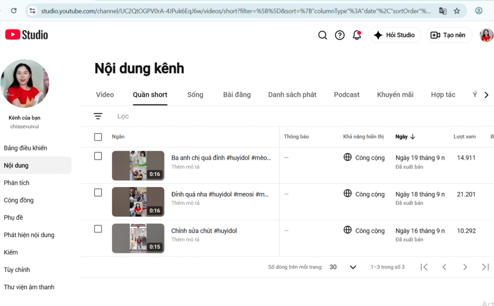Open browser profile icon
This screenshot has height=306, width=494.
479,11
